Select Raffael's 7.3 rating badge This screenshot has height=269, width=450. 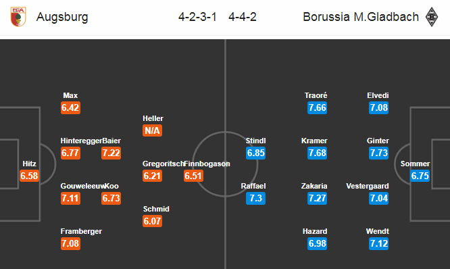click(x=255, y=198)
